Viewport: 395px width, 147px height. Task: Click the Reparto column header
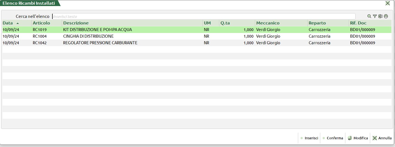click(317, 23)
